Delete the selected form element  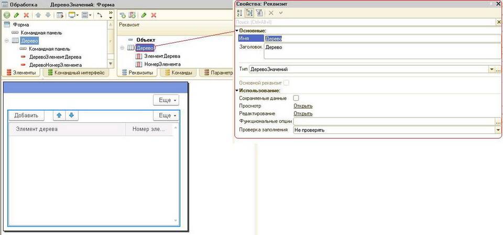pyautogui.click(x=26, y=15)
